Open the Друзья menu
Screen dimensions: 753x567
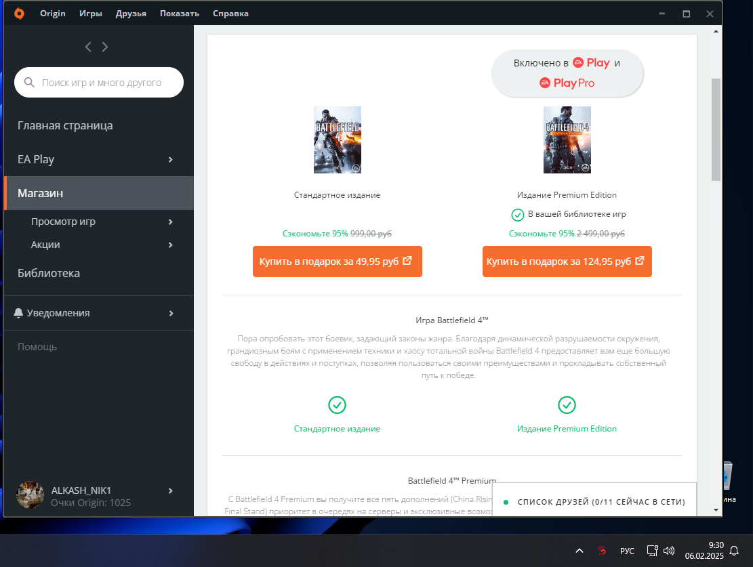(x=131, y=14)
